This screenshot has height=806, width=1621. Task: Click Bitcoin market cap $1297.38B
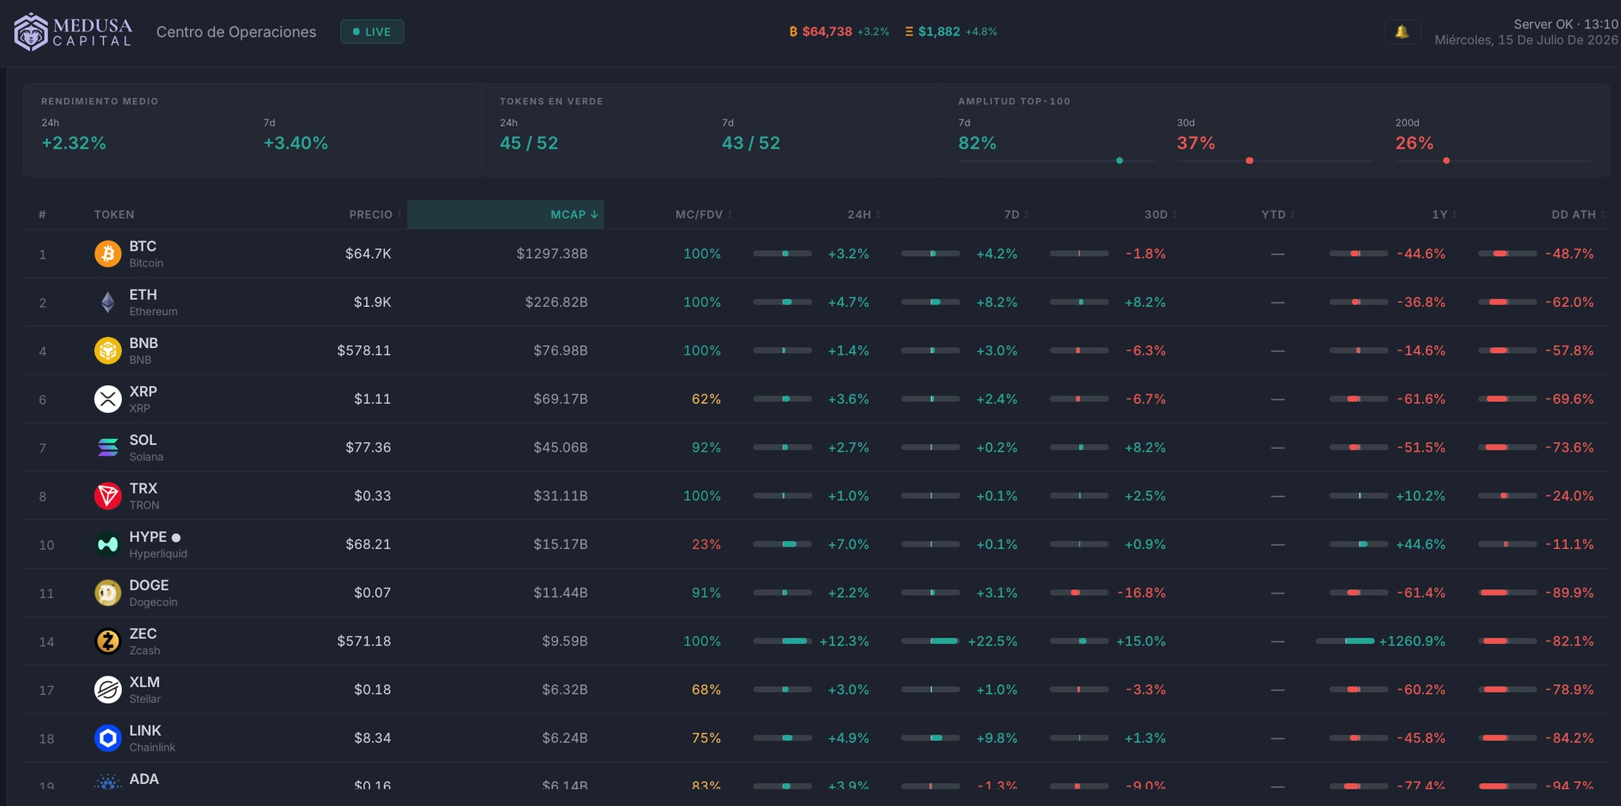coord(552,254)
